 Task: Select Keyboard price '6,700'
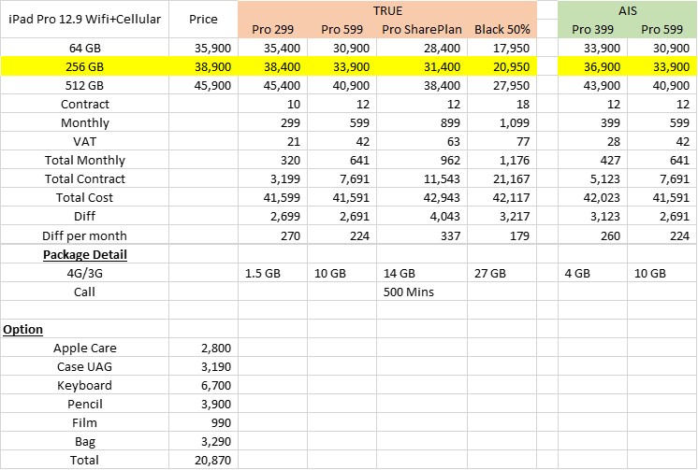coord(203,385)
